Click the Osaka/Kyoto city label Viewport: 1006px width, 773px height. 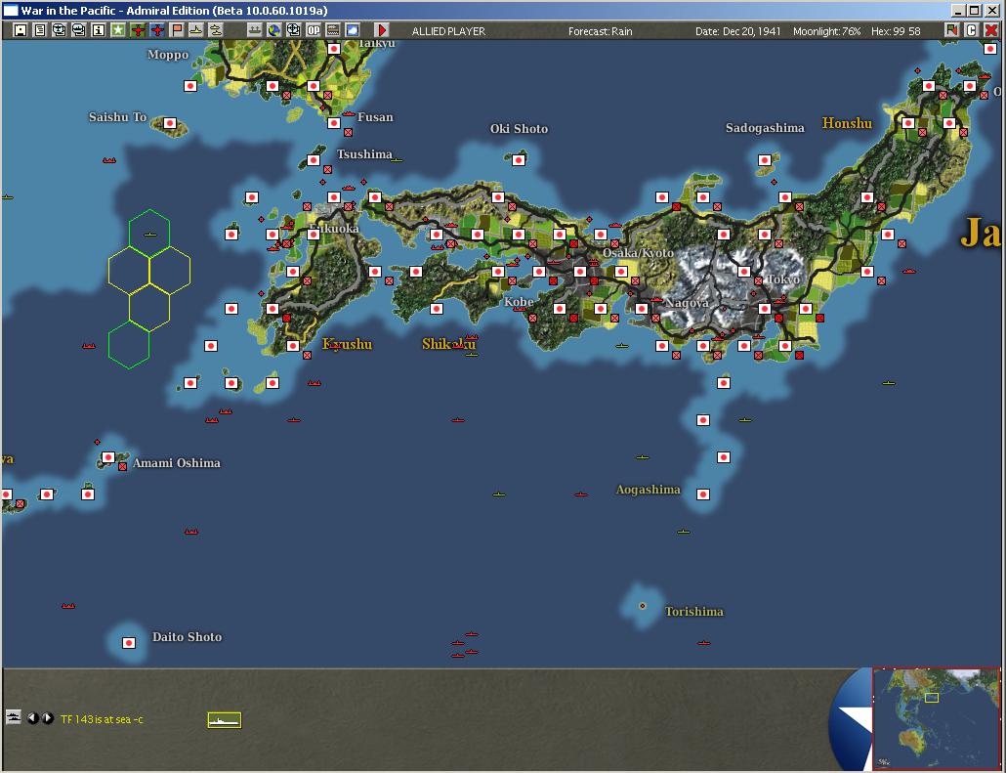638,253
